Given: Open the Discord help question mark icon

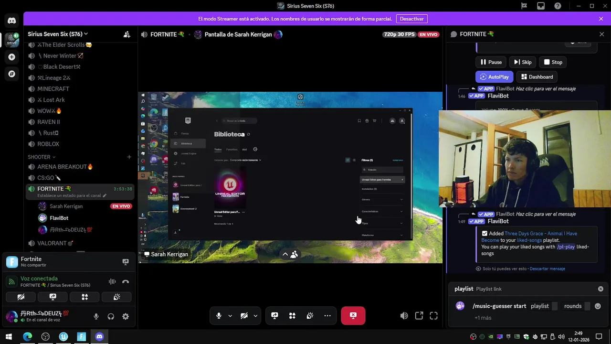Looking at the screenshot, I should (558, 6).
